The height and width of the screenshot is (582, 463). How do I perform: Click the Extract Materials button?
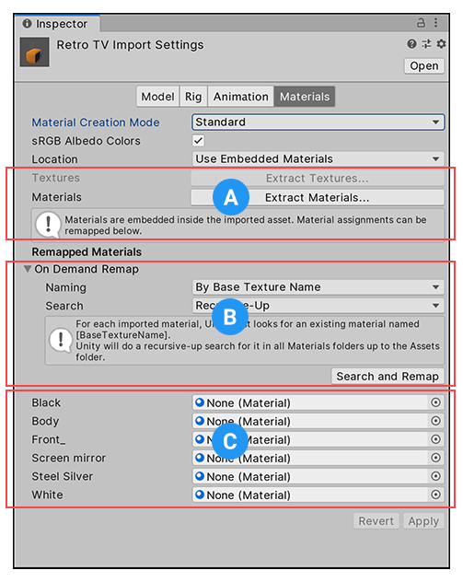tap(318, 197)
